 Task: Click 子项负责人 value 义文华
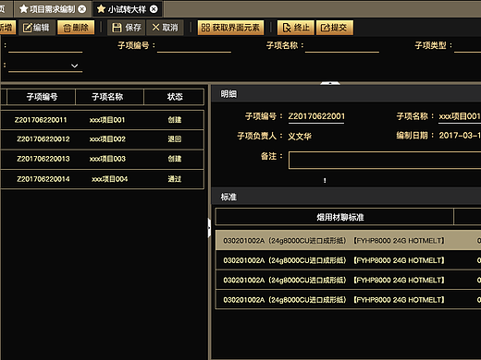(300, 136)
